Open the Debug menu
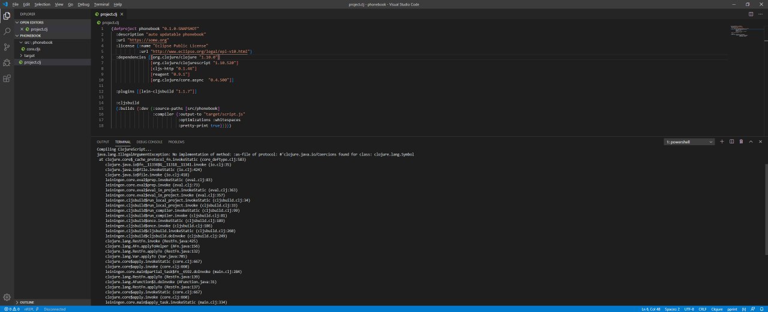 coord(83,4)
